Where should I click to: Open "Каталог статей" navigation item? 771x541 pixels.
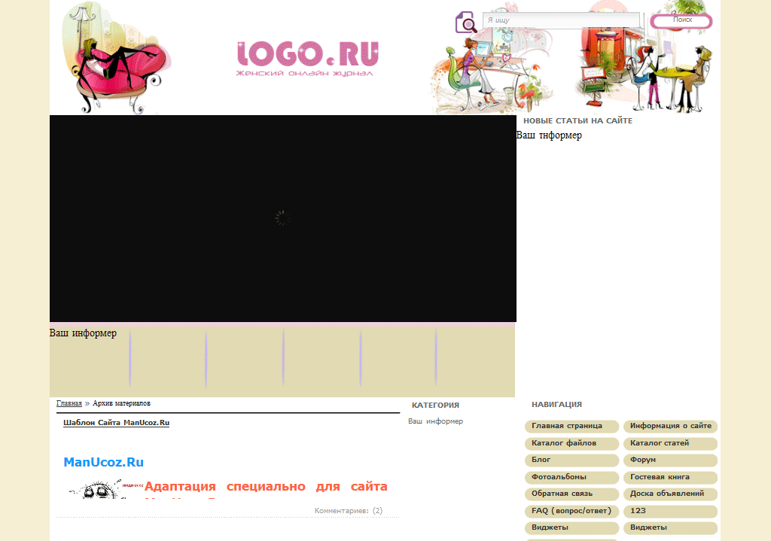(x=670, y=443)
